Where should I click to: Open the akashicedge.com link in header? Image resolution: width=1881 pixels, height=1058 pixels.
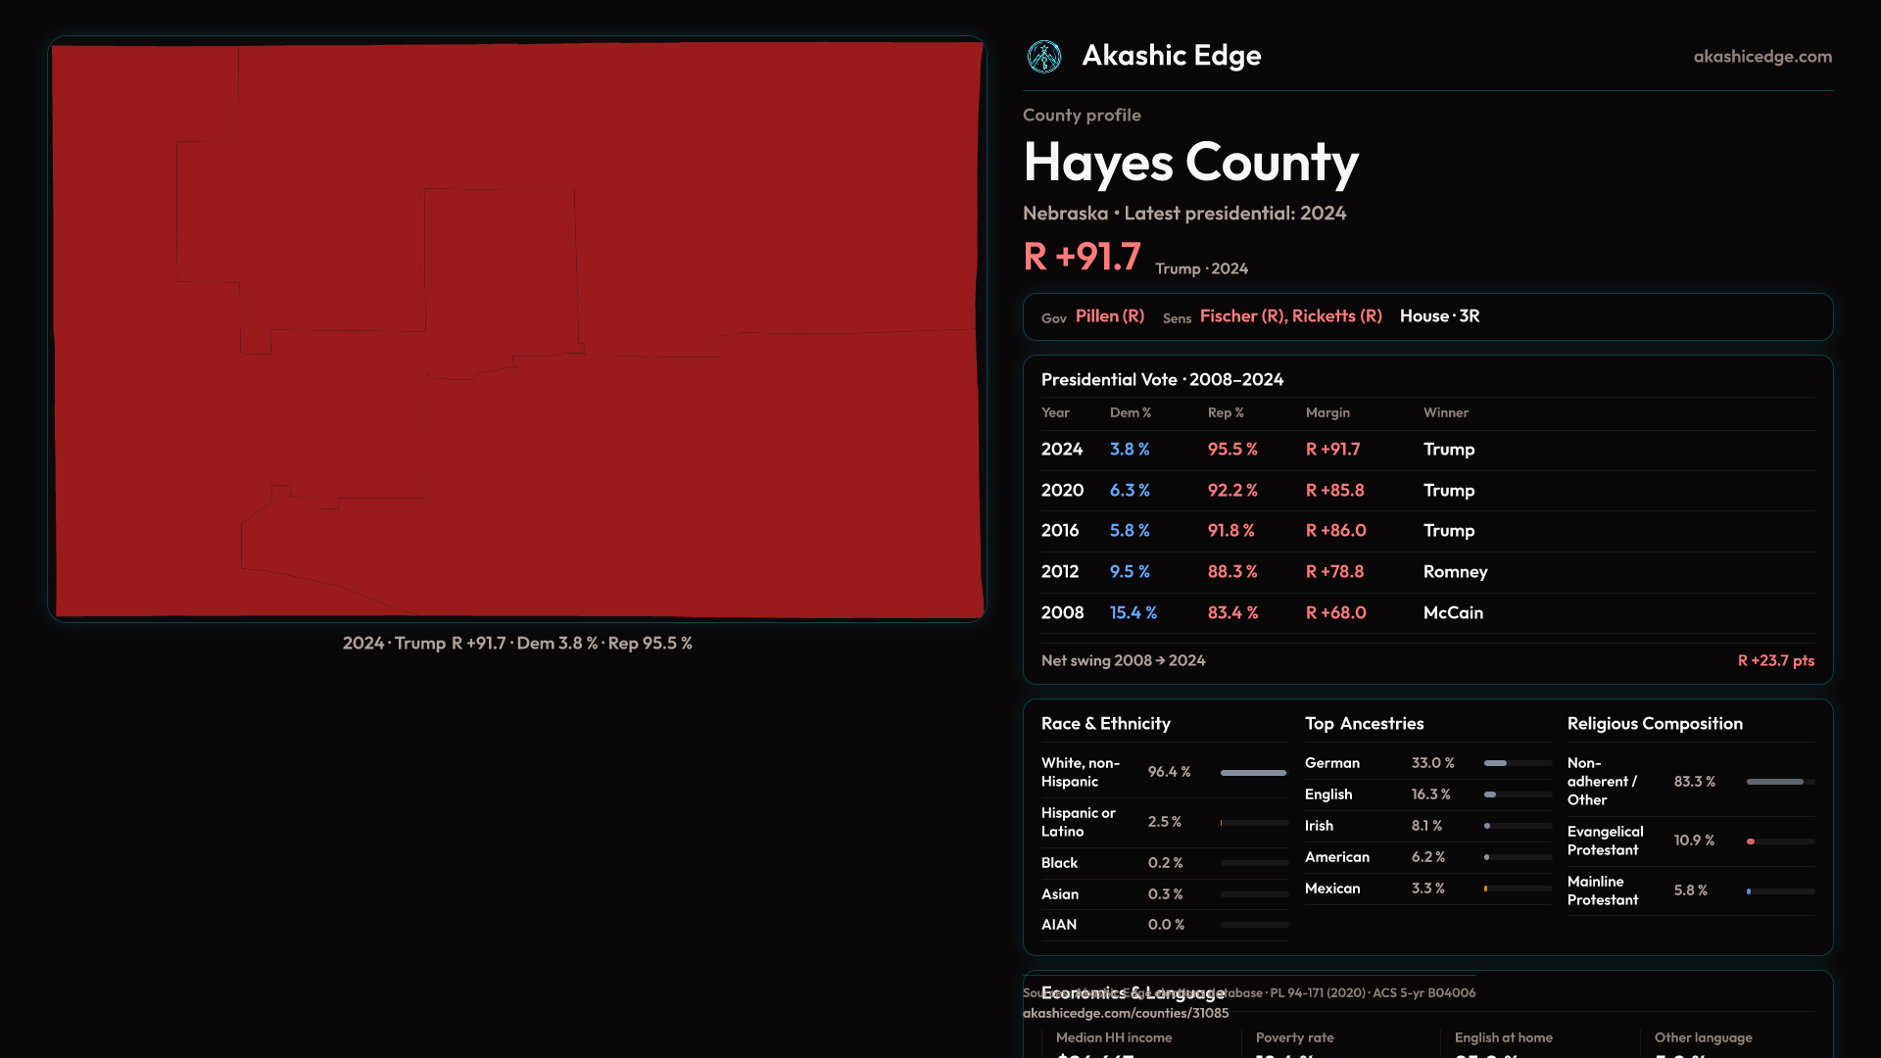coord(1761,57)
